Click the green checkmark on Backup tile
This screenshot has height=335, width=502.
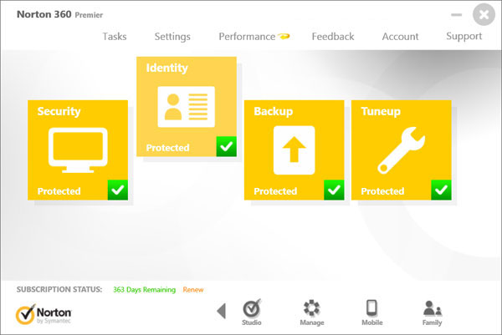point(334,190)
